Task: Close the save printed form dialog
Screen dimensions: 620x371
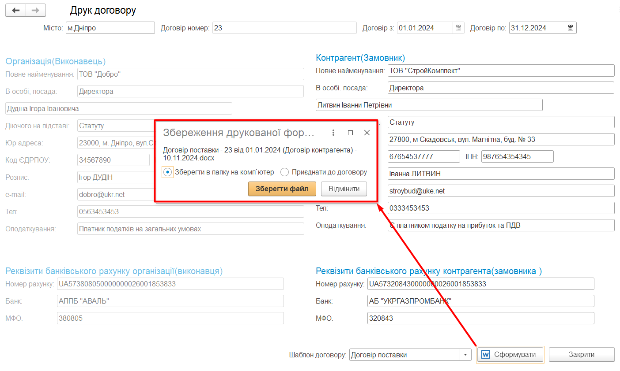Action: 367,133
